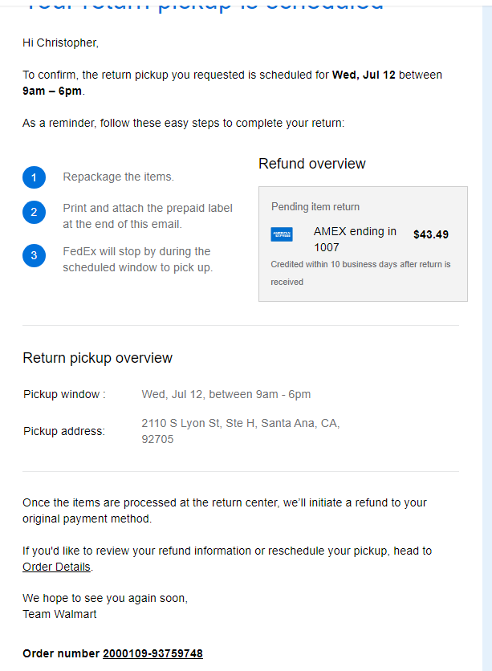
Task: Click the Pending item return label
Action: pyautogui.click(x=315, y=207)
